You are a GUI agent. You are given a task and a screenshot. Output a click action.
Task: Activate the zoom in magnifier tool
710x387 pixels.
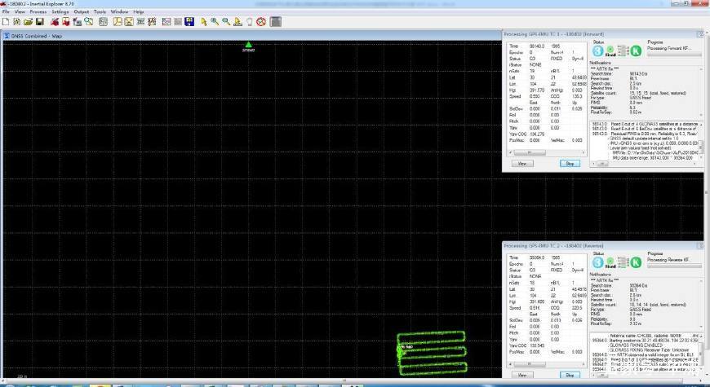pyautogui.click(x=214, y=21)
